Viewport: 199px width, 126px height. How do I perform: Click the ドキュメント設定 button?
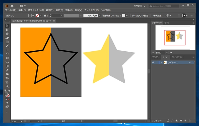pos(140,16)
